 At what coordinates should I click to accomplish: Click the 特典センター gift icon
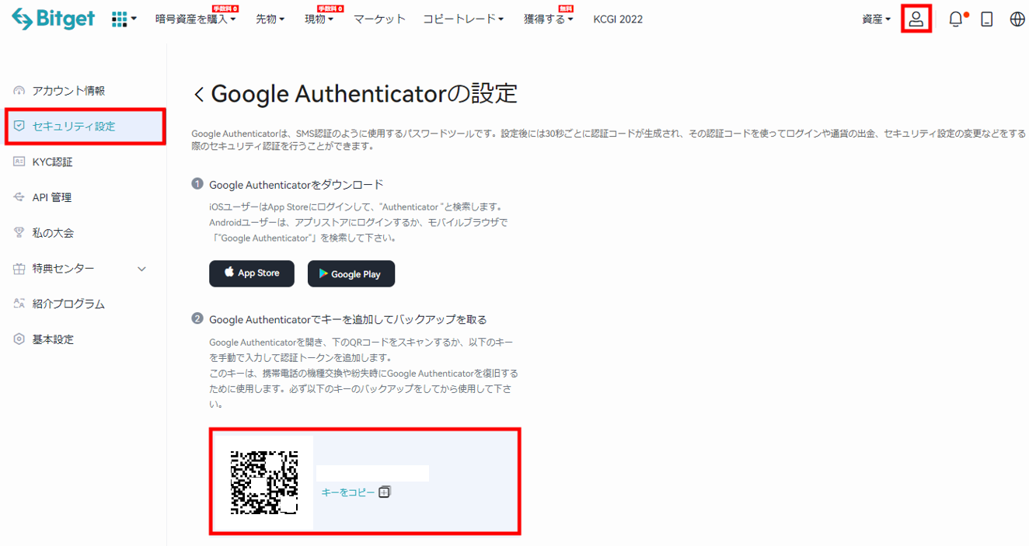(19, 269)
